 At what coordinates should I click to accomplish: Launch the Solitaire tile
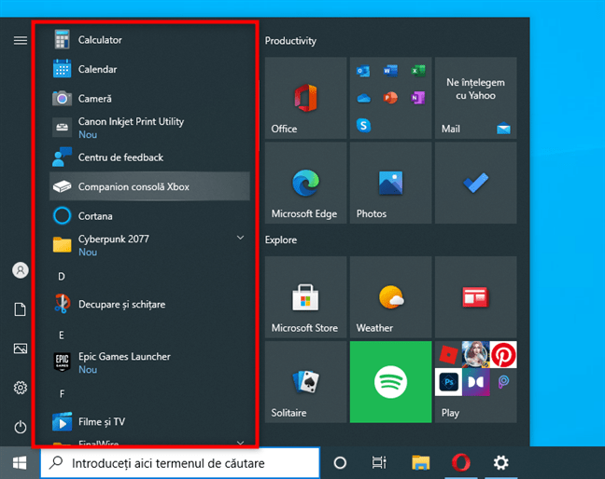coord(305,382)
